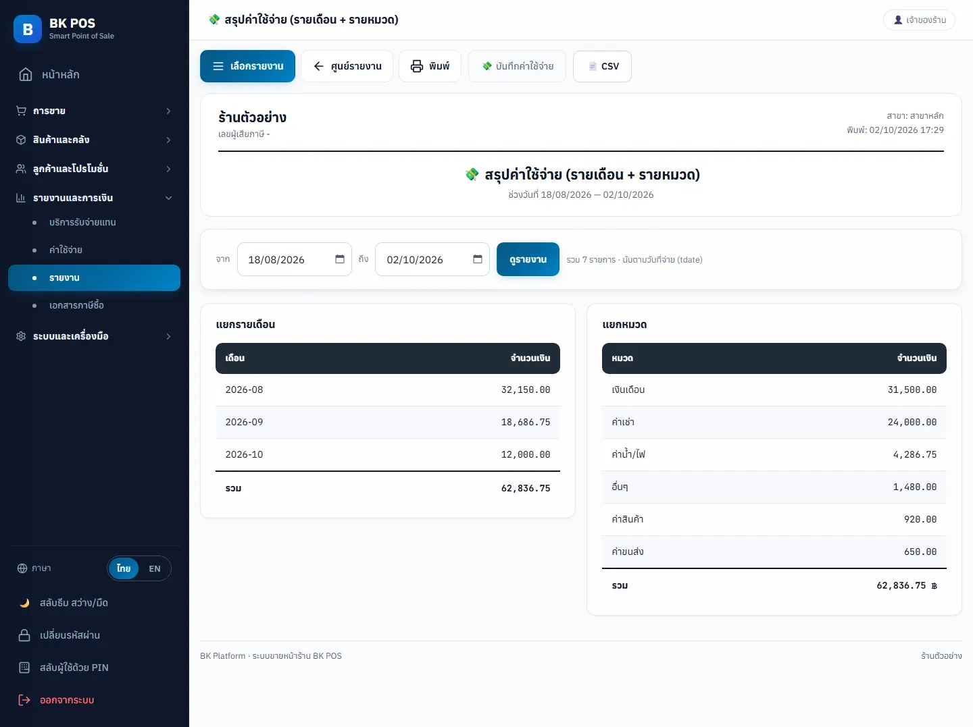Screen dimensions: 973x727
Task: Open the calendar picker on the to date
Action: point(478,259)
